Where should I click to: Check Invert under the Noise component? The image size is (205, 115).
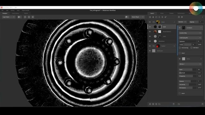pos(180,93)
